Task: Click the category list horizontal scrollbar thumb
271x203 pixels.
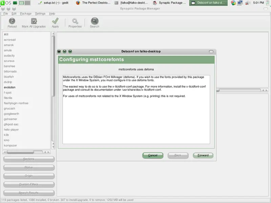Action: click(20, 152)
